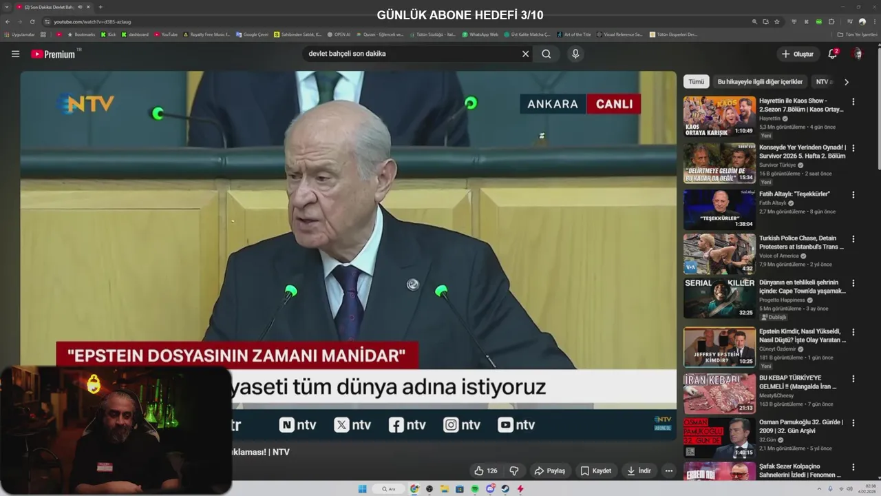Screen dimensions: 881x496
Task: Click the Kaydet save button
Action: pos(595,471)
